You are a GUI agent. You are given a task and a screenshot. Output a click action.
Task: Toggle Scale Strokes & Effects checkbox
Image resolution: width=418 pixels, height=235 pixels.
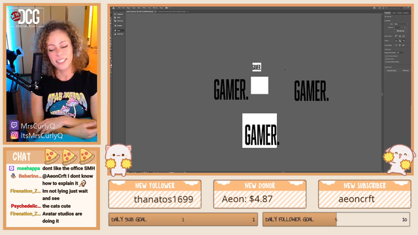386,62
